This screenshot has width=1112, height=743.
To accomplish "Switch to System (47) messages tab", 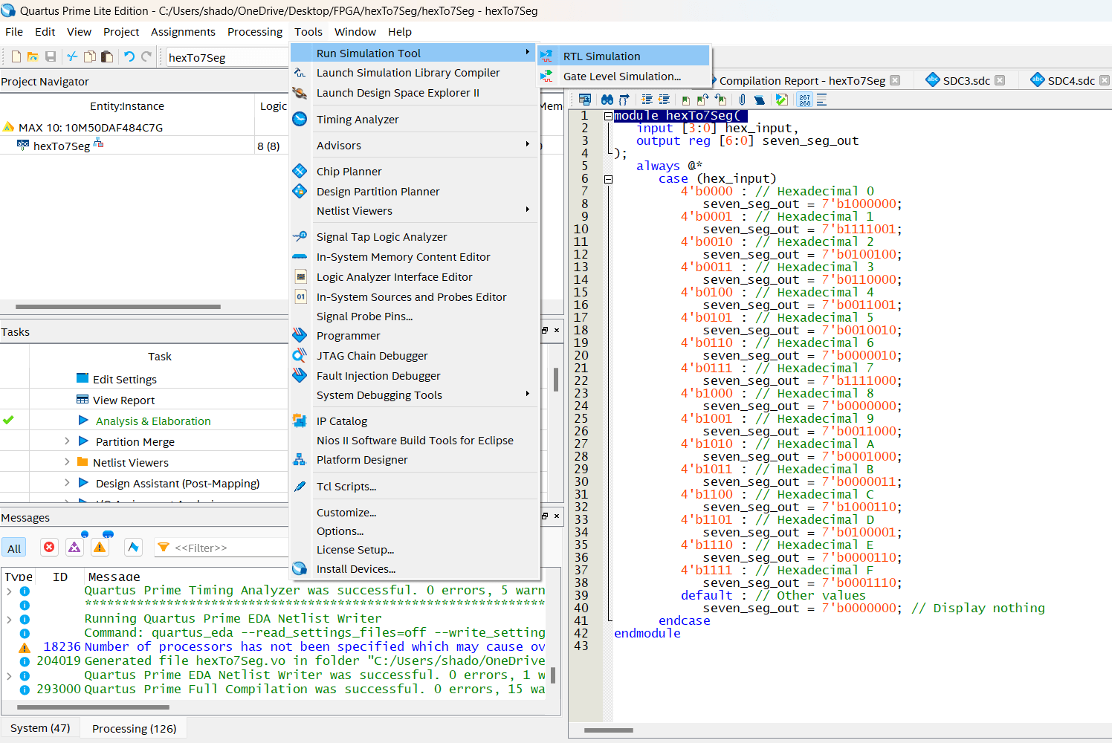I will (40, 727).
